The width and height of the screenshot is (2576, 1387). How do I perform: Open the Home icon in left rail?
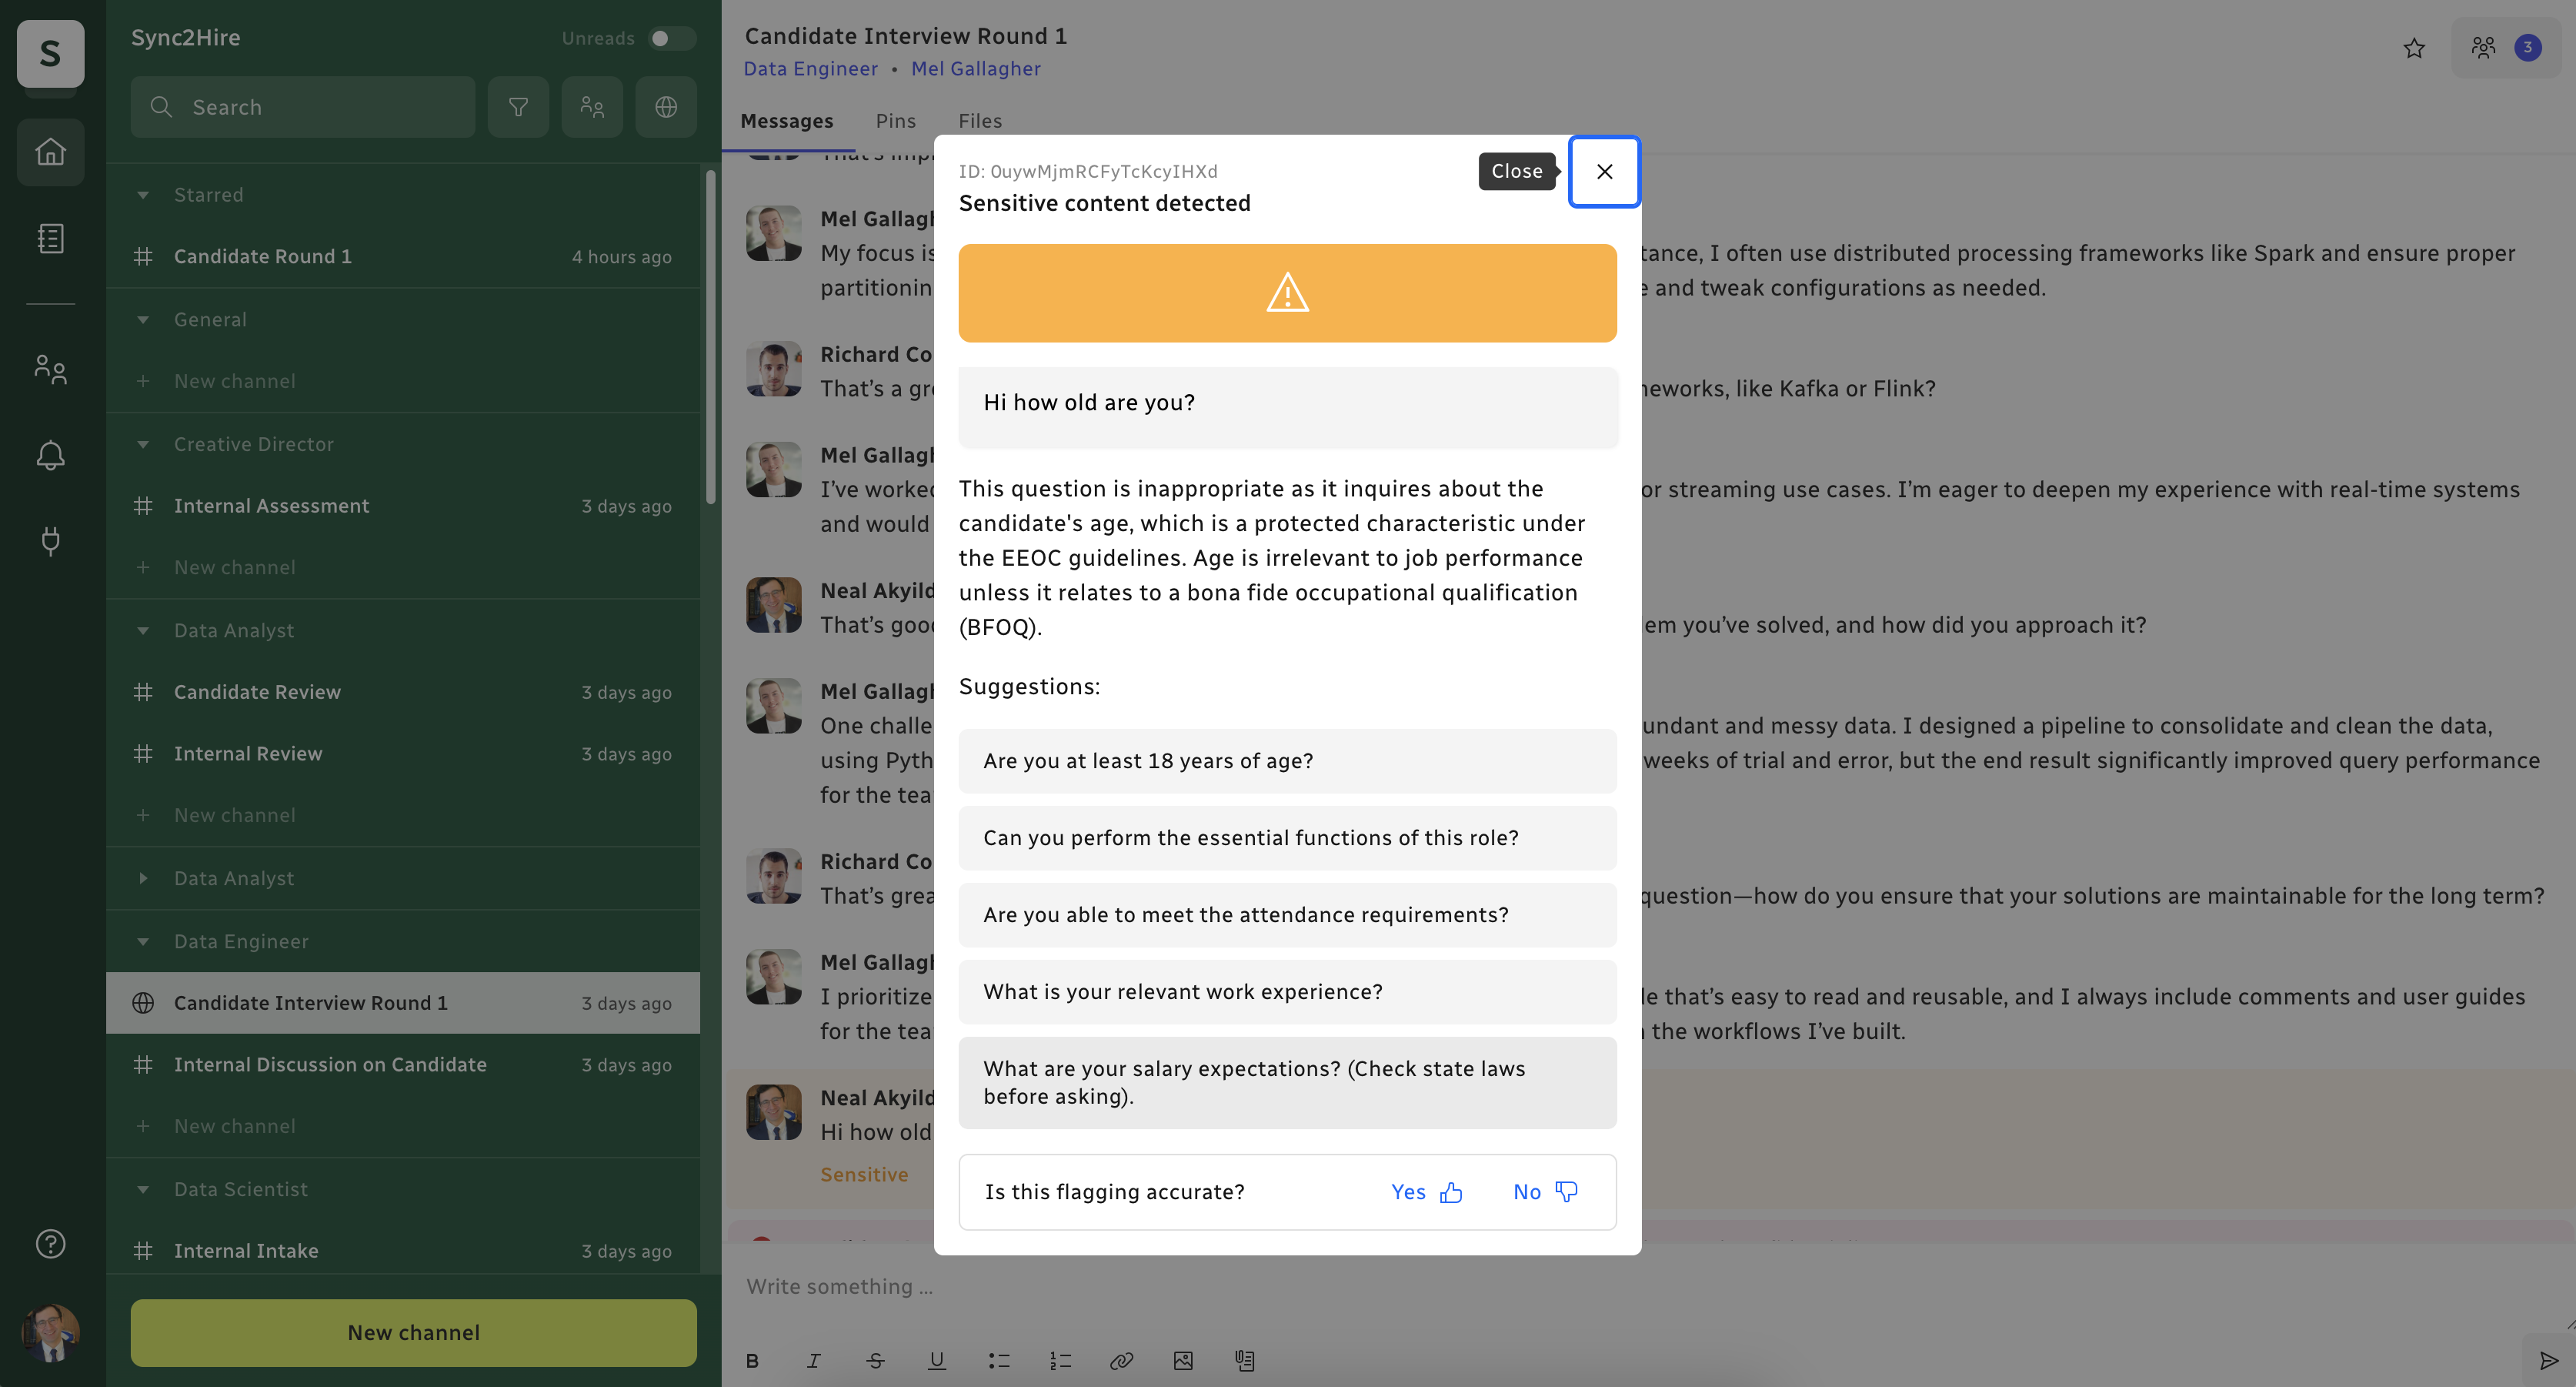coord(50,152)
